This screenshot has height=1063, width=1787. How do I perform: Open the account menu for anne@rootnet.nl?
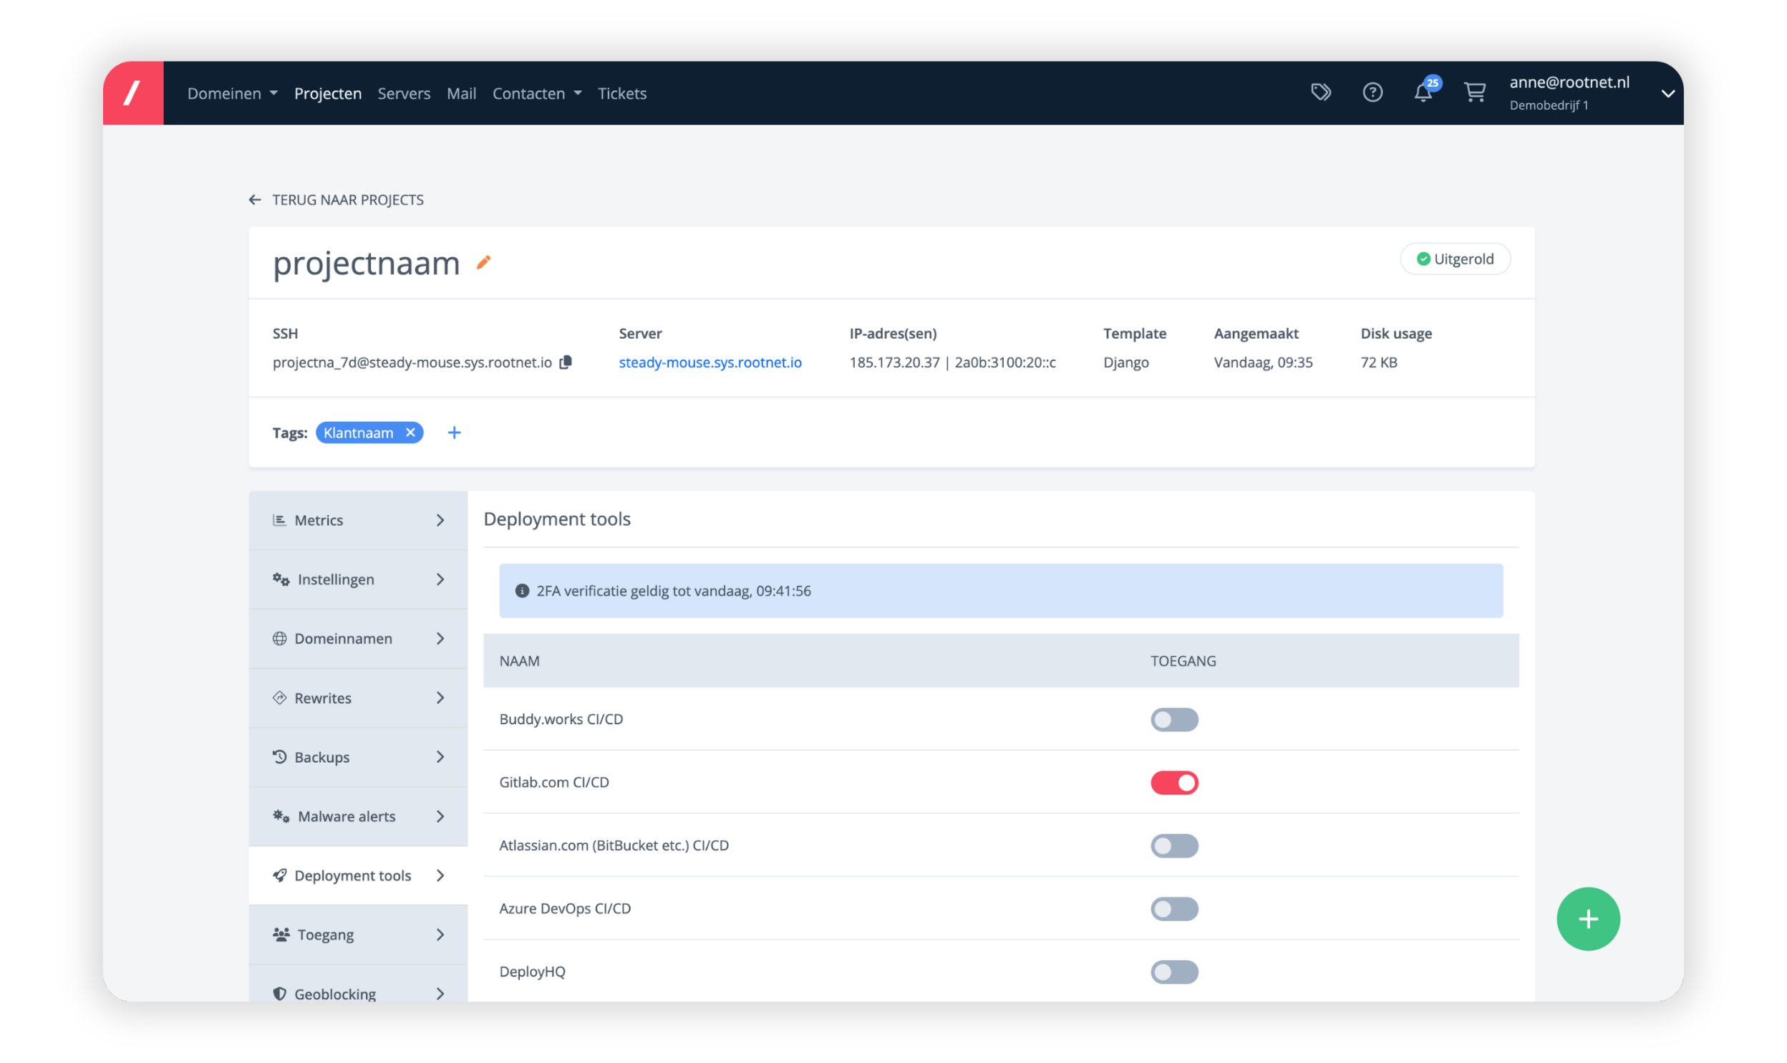tap(1669, 92)
